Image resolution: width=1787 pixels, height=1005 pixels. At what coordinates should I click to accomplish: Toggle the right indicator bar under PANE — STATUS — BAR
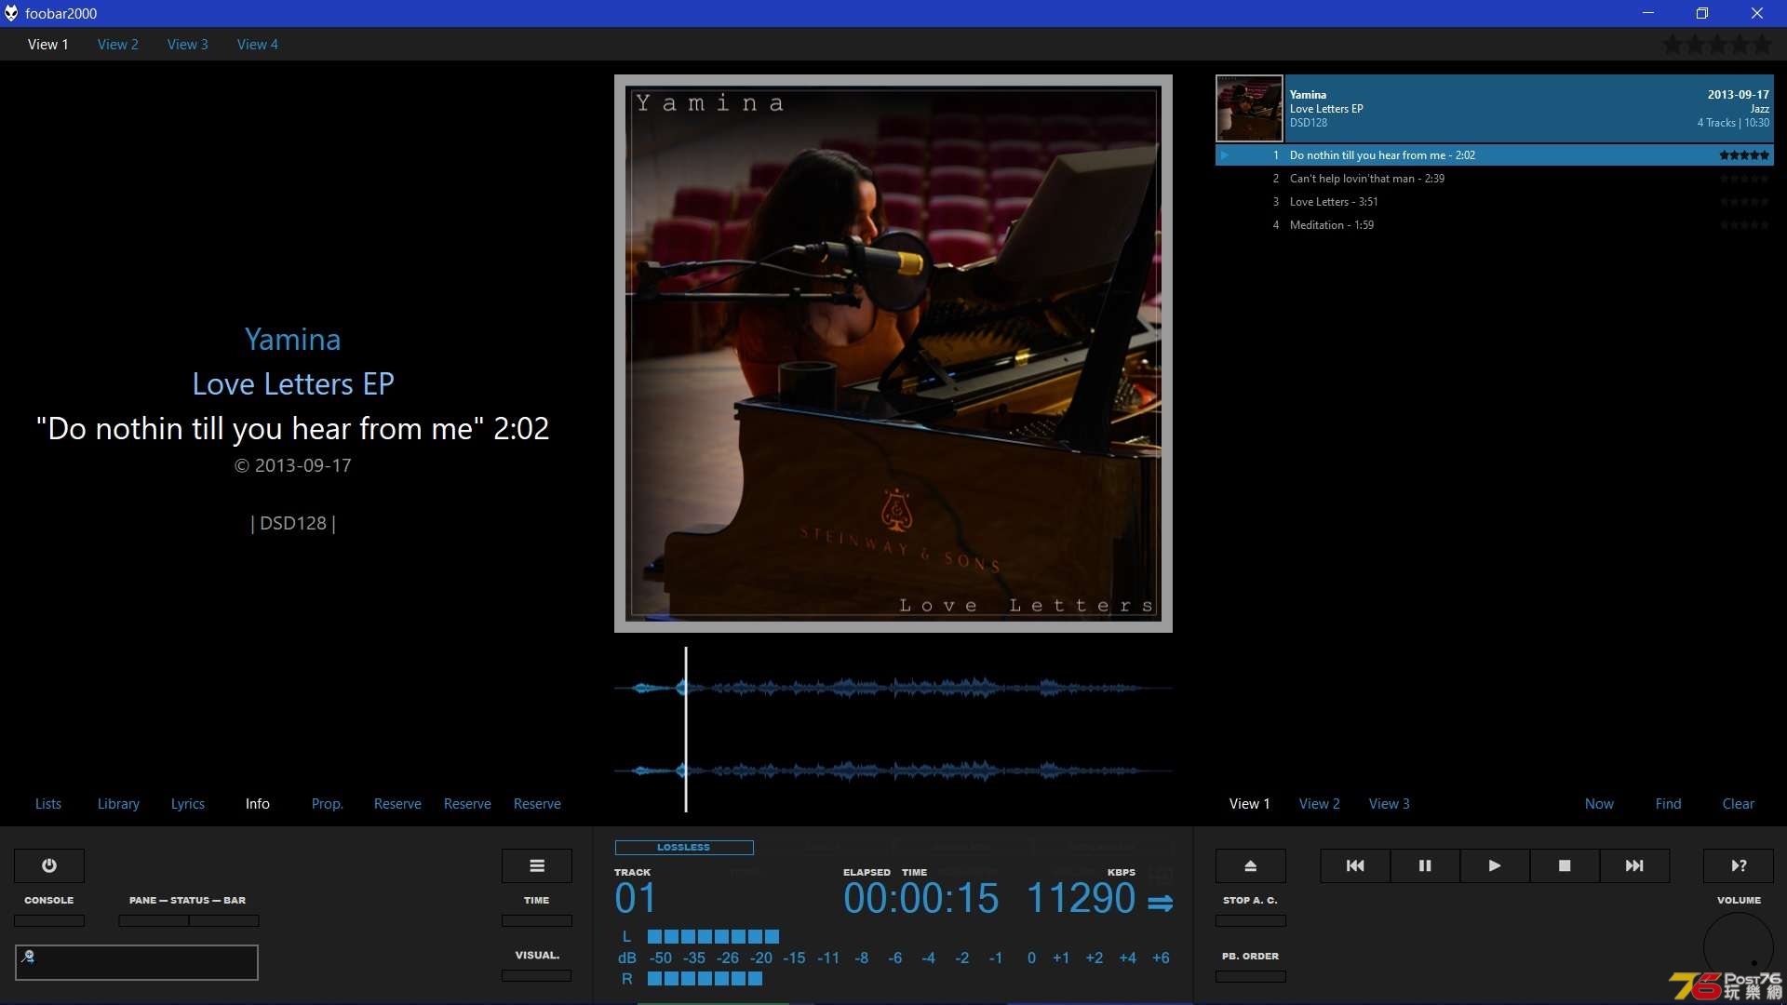[x=224, y=921]
